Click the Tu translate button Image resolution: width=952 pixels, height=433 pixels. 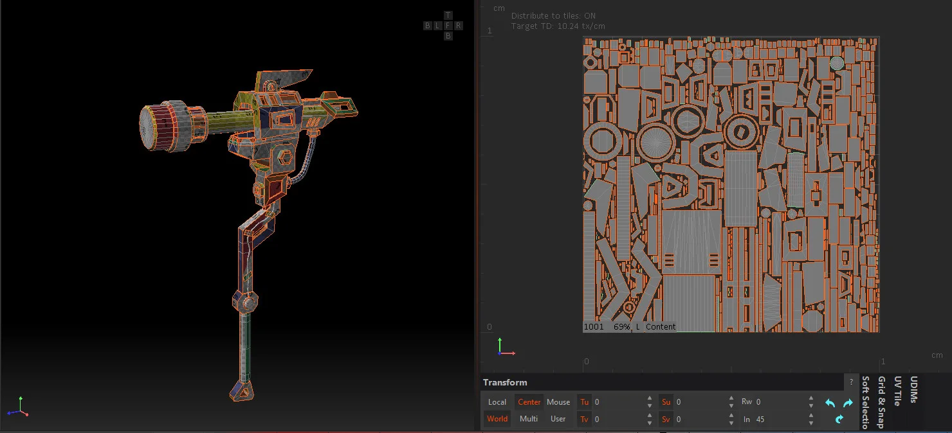click(x=585, y=402)
